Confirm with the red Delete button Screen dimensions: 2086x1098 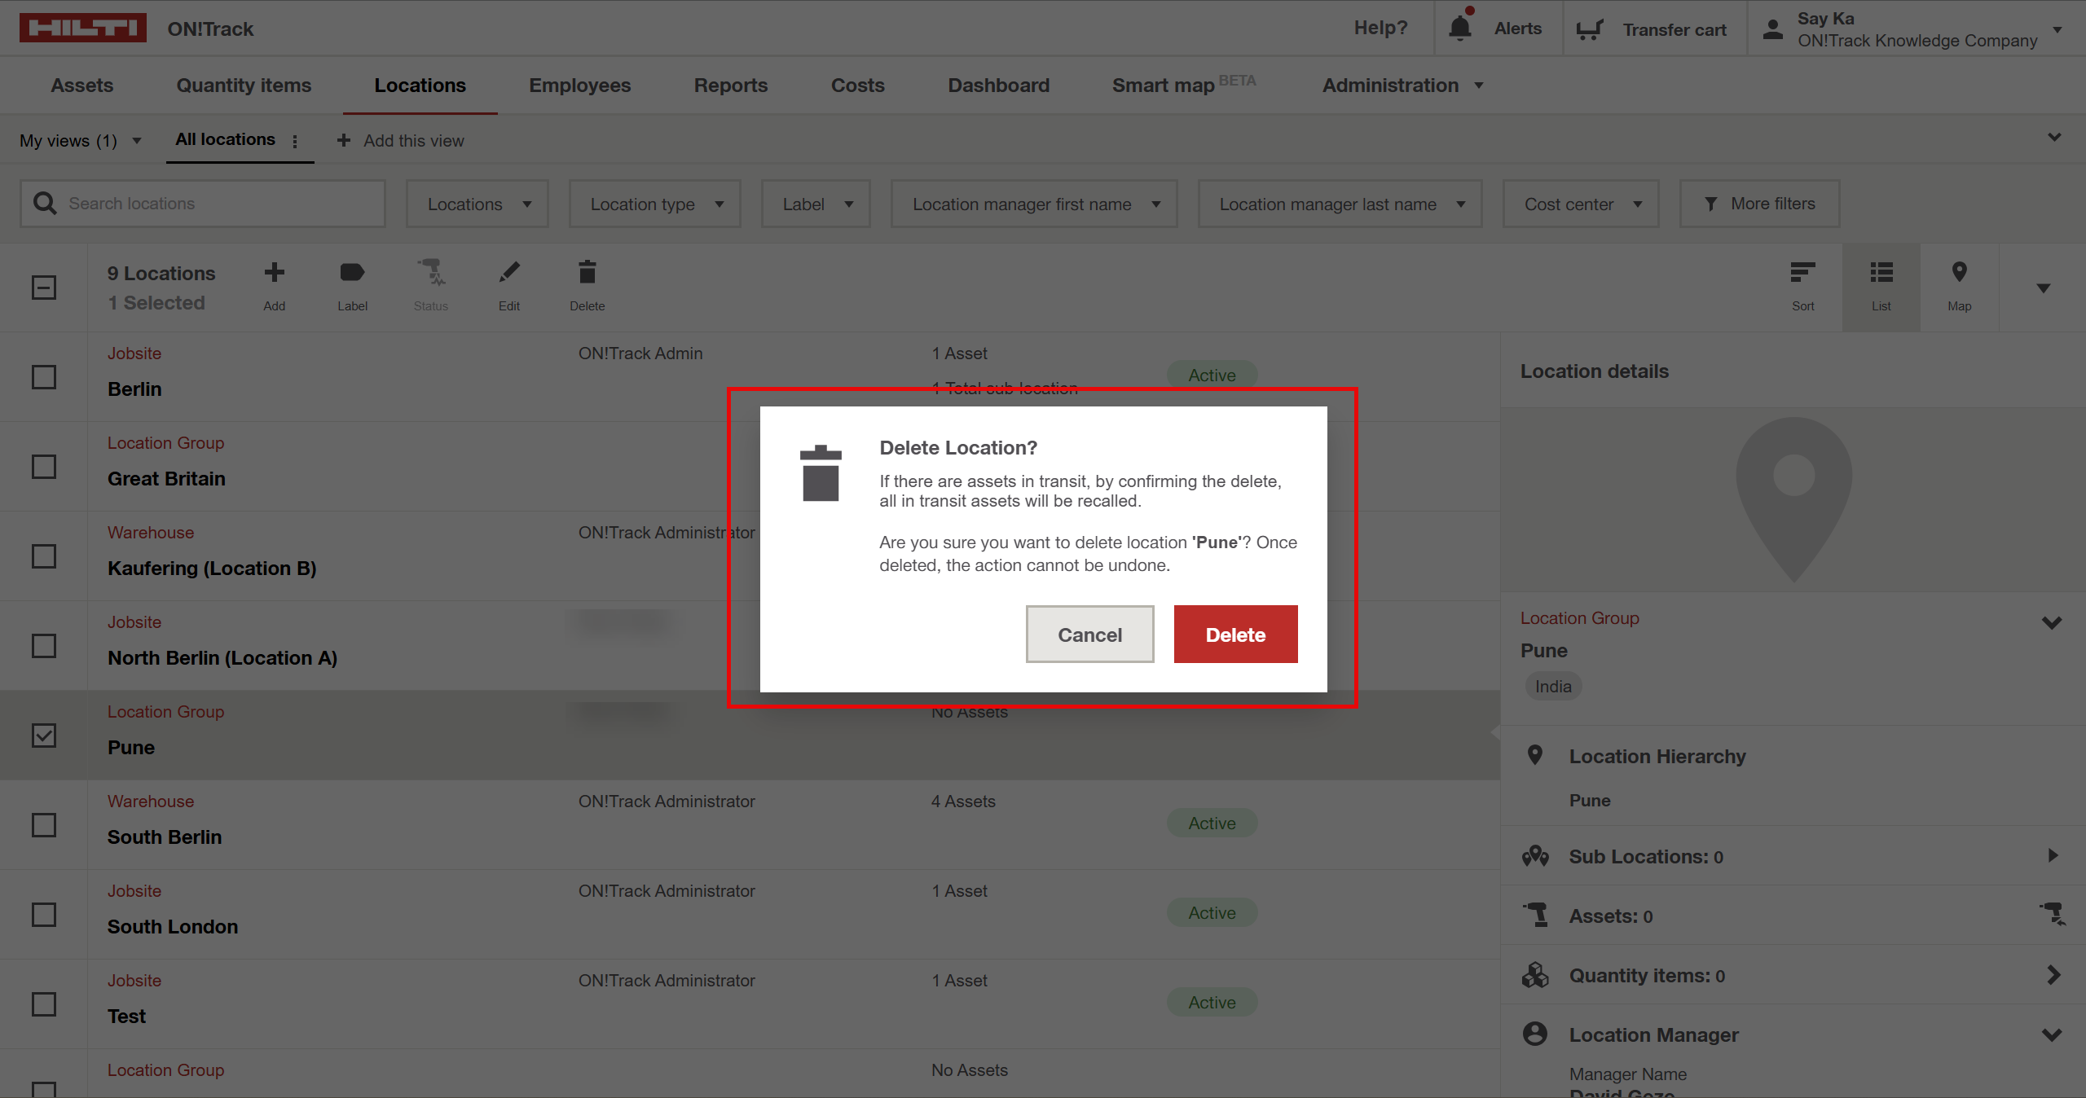click(x=1235, y=635)
